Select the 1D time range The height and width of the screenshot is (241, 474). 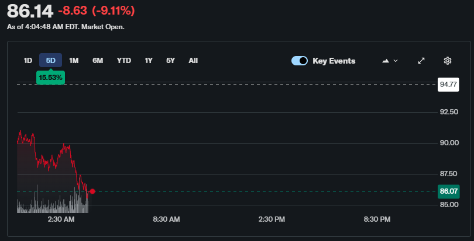(28, 60)
